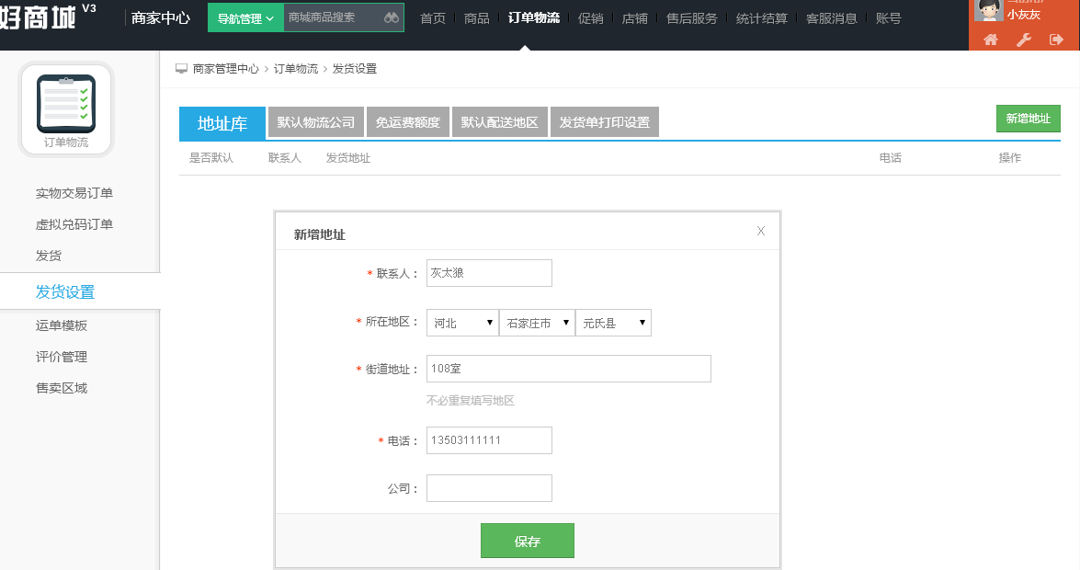1080x570 pixels.
Task: Click the 操作 column header
Action: (x=1010, y=158)
